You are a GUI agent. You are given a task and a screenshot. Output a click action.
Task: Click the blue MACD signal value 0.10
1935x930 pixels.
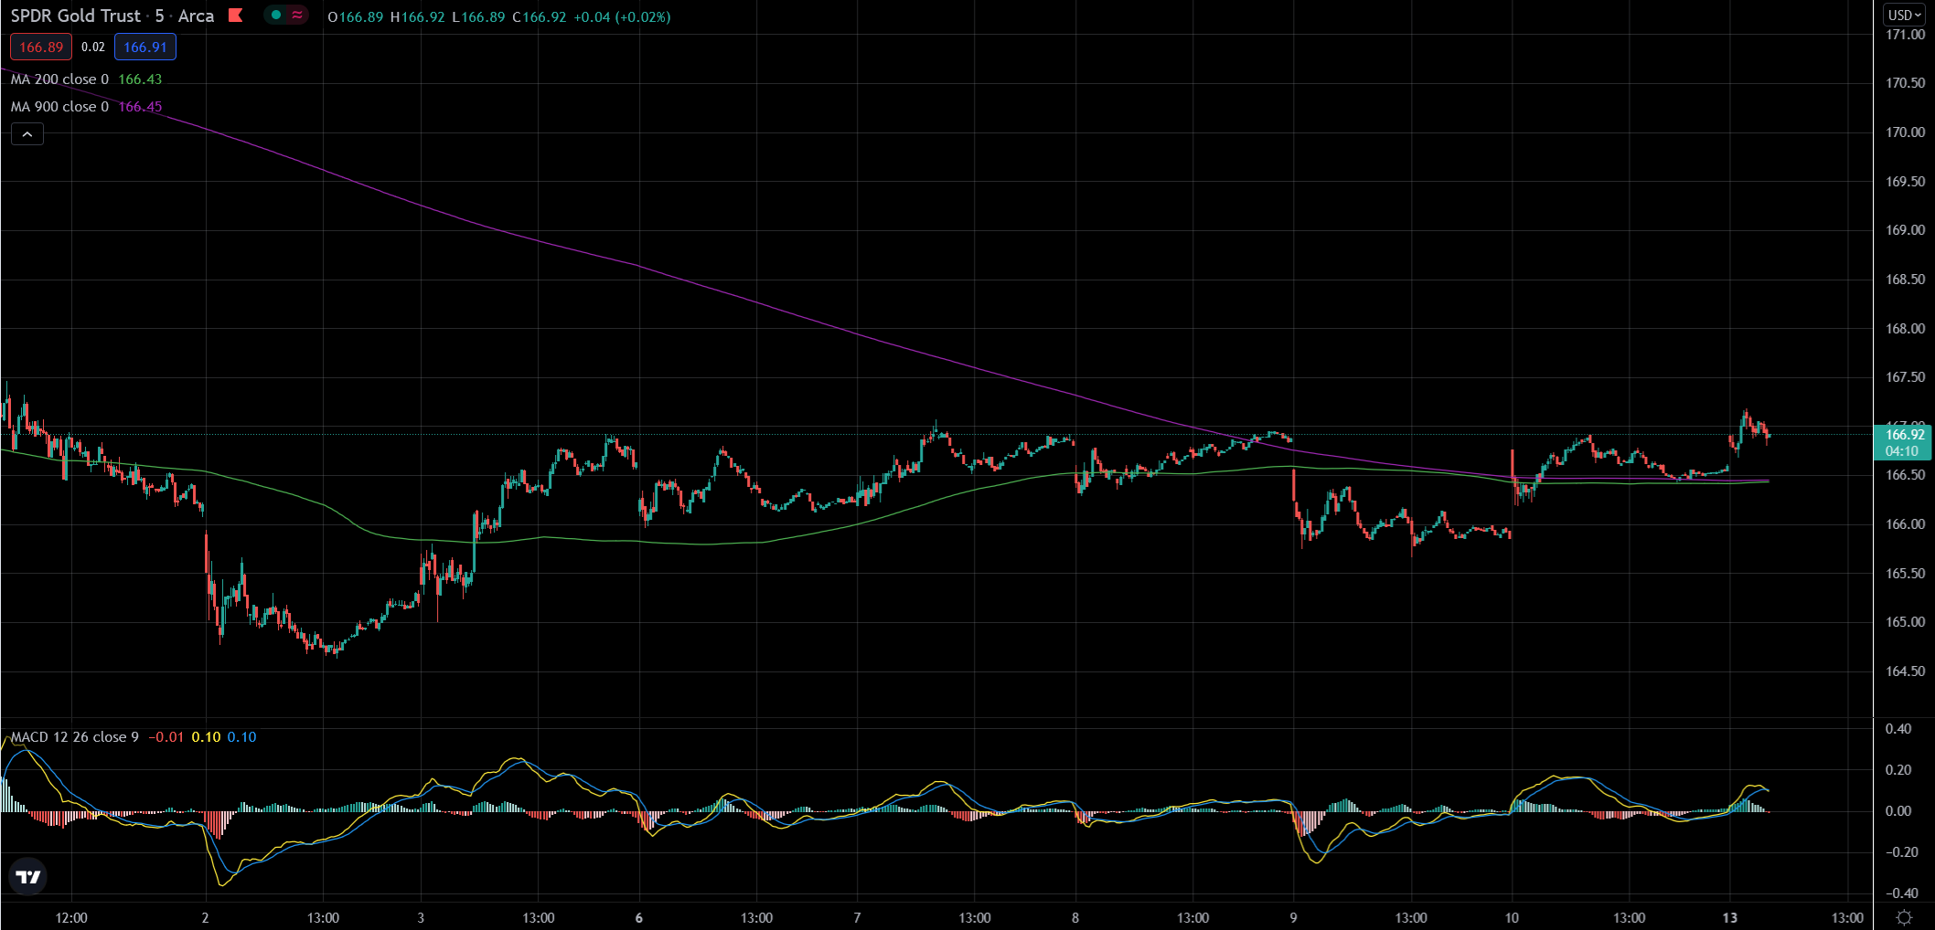pos(241,737)
